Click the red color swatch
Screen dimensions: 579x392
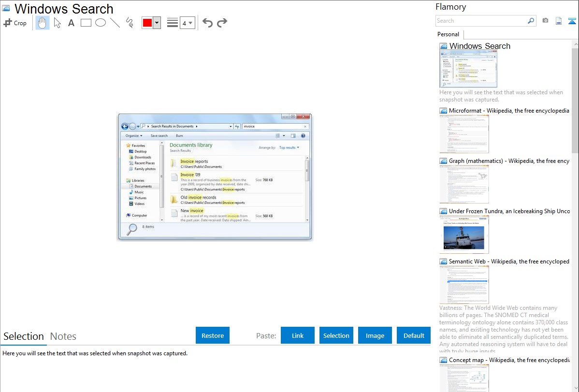tap(147, 23)
